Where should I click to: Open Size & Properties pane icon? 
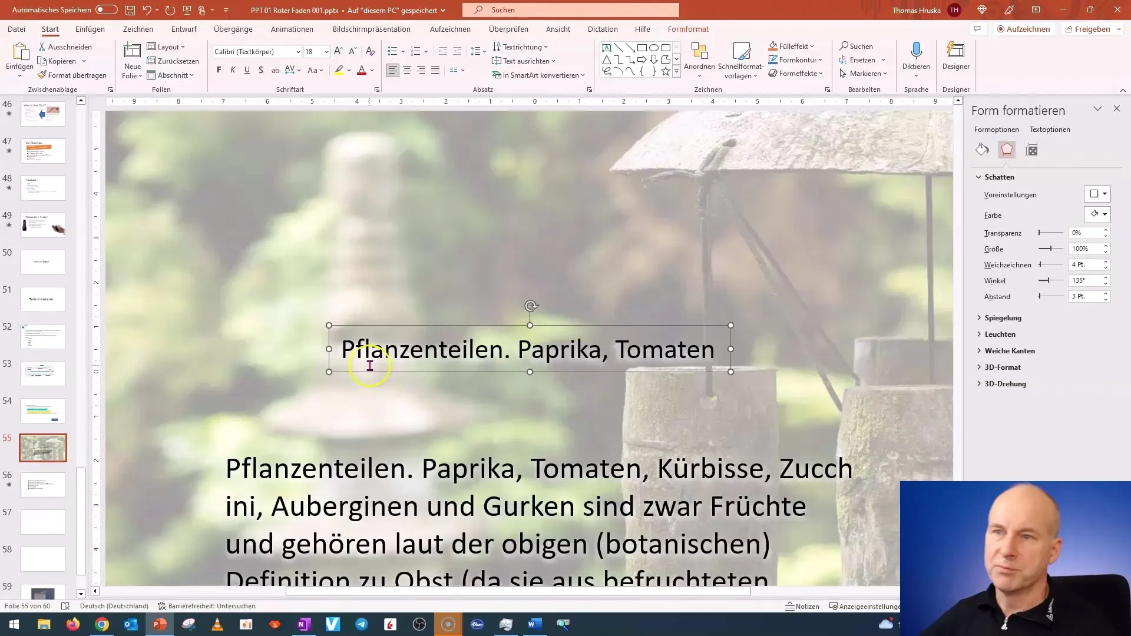(x=1031, y=150)
